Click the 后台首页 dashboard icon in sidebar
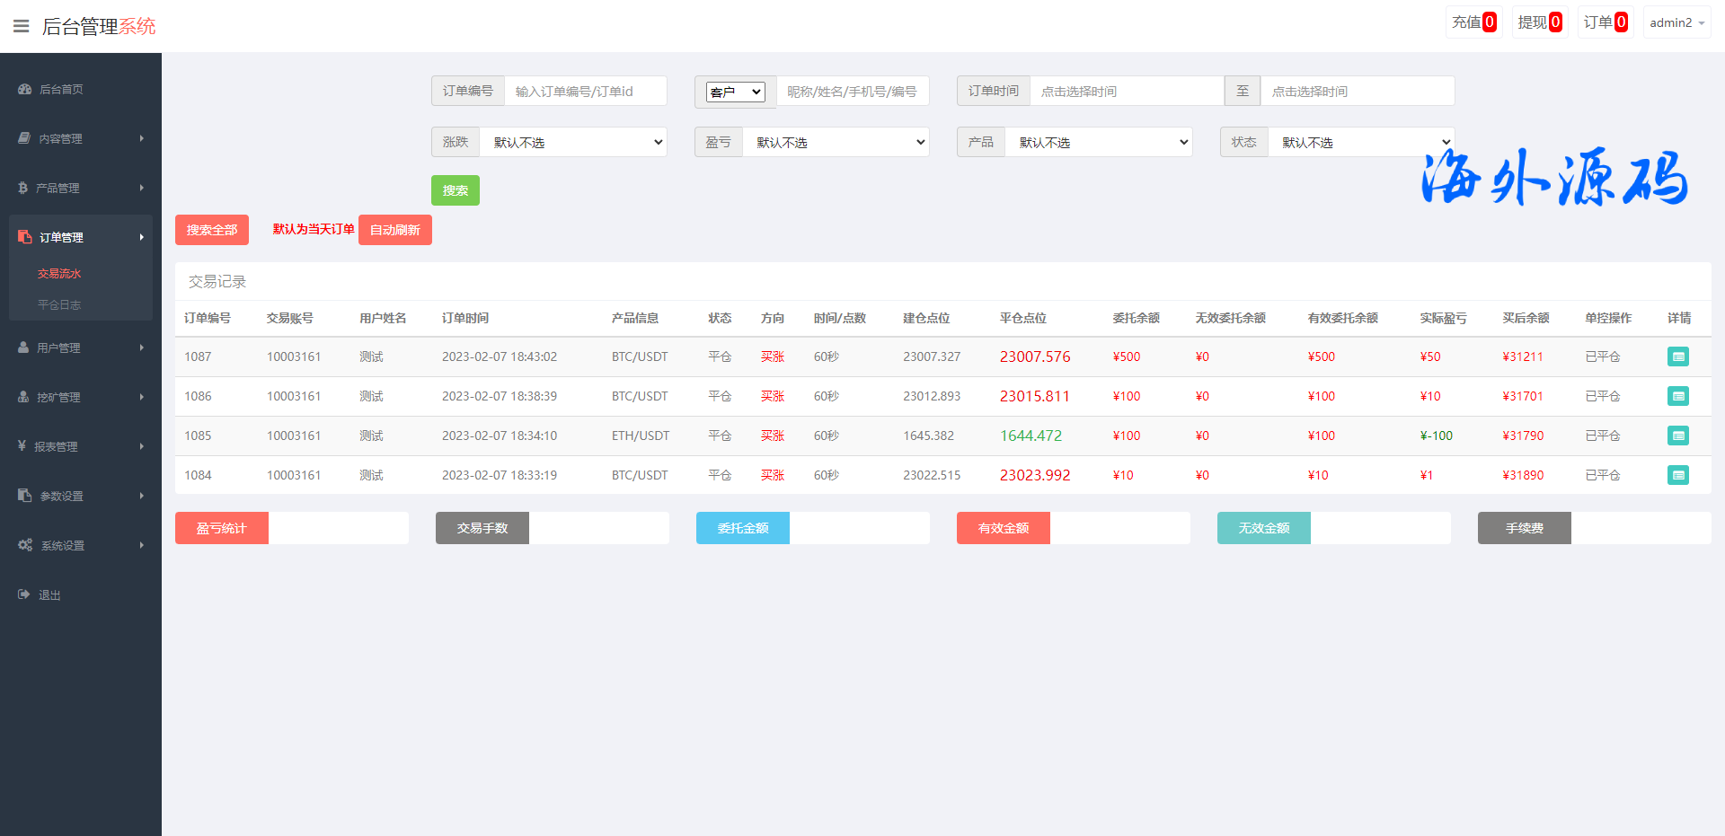 tap(25, 89)
